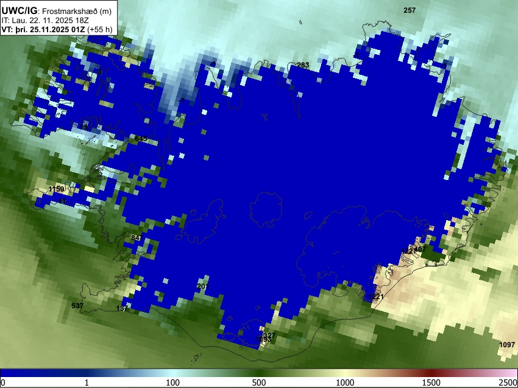518x388 pixels.
Task: Click the map value 537
Action: point(77,305)
